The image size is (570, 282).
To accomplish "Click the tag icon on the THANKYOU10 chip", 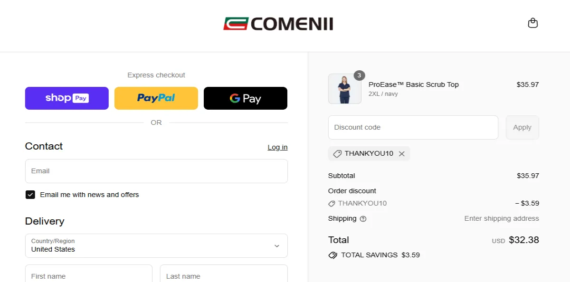I will [x=337, y=153].
